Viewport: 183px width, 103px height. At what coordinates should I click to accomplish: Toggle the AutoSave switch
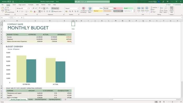(9, 2)
